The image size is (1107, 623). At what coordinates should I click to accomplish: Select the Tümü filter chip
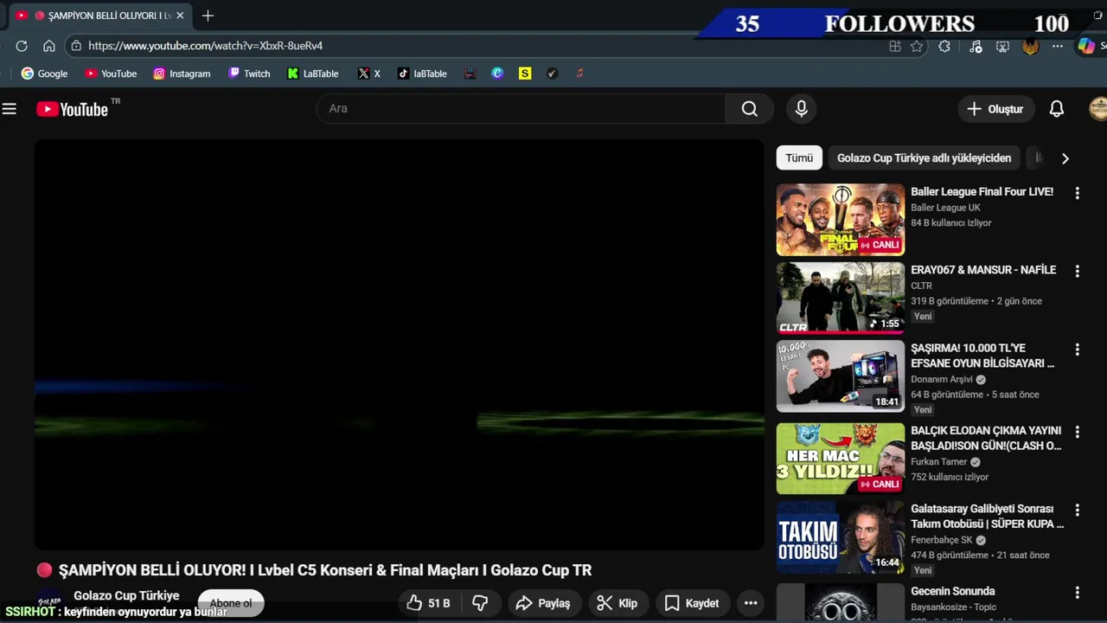799,158
